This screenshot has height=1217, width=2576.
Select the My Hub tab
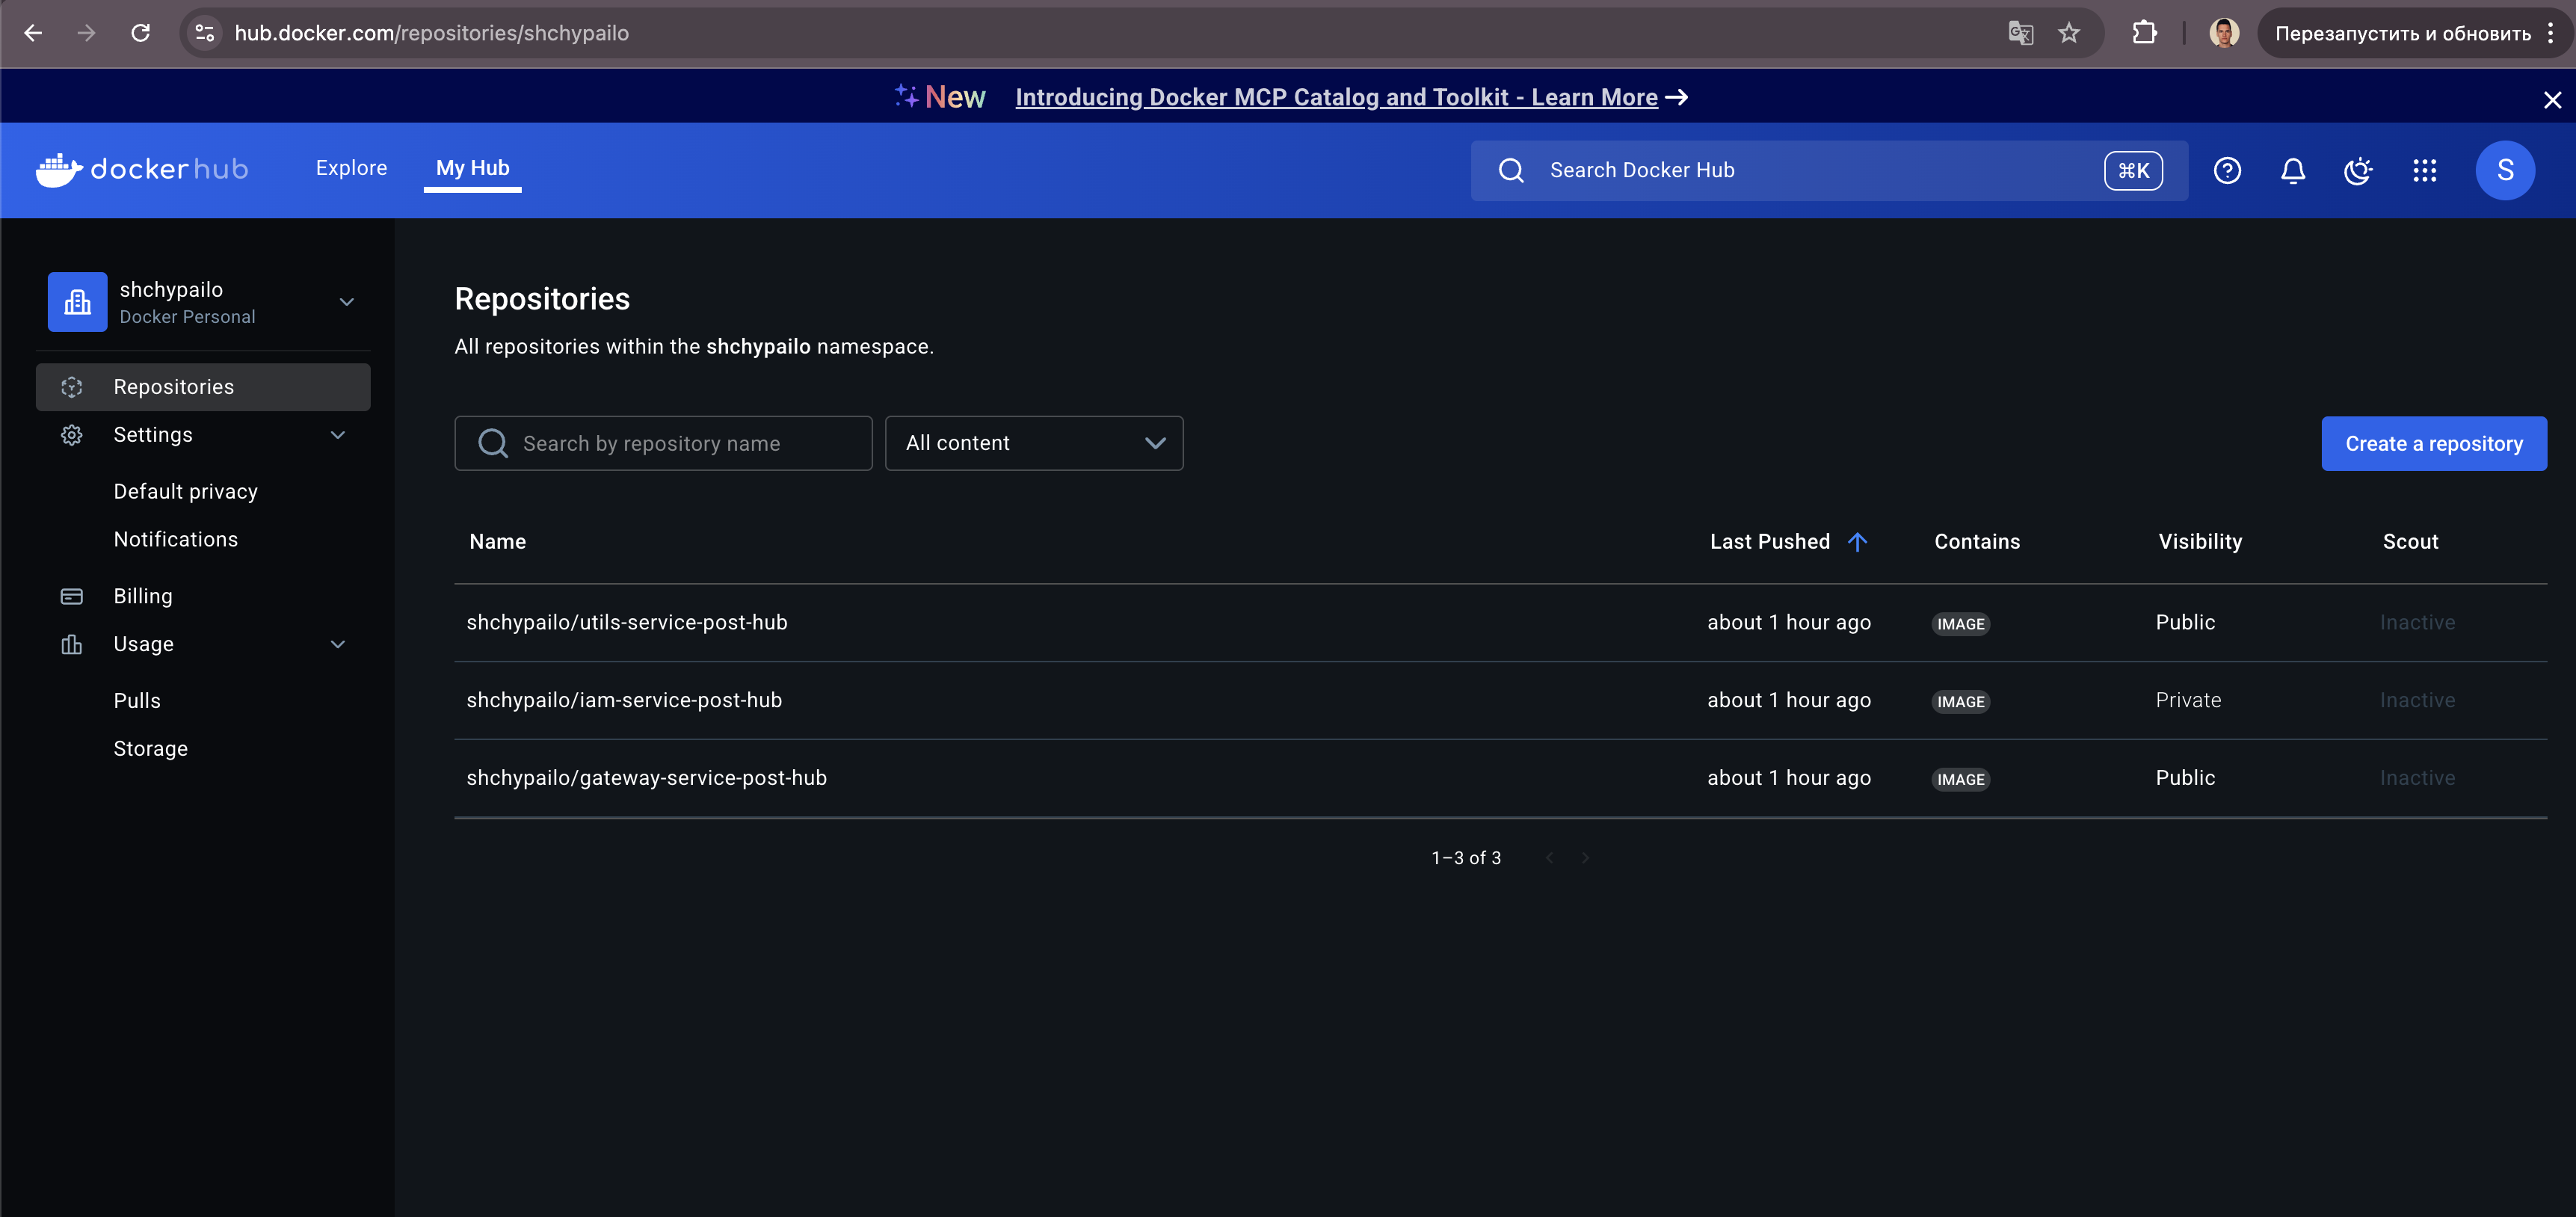click(x=472, y=168)
